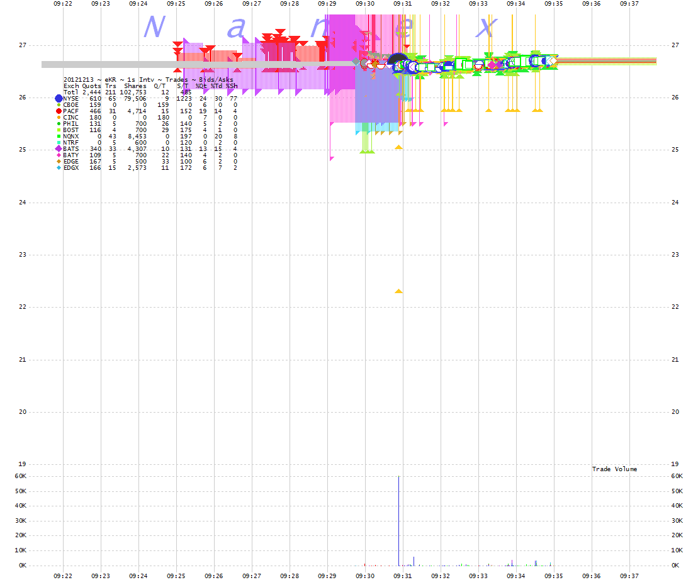698x580 pixels.
Task: Click price label 27 on left axis
Action: point(22,45)
